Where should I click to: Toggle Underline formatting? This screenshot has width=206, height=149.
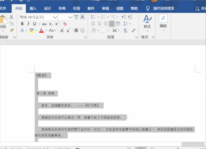(34, 24)
